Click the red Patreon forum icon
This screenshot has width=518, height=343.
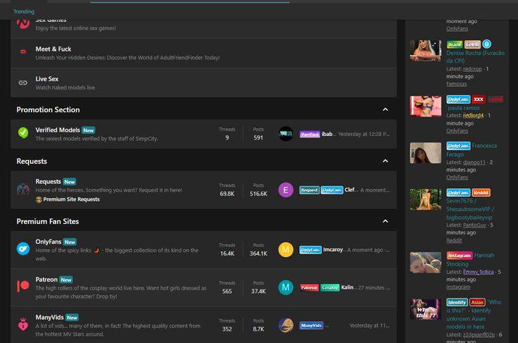click(23, 285)
